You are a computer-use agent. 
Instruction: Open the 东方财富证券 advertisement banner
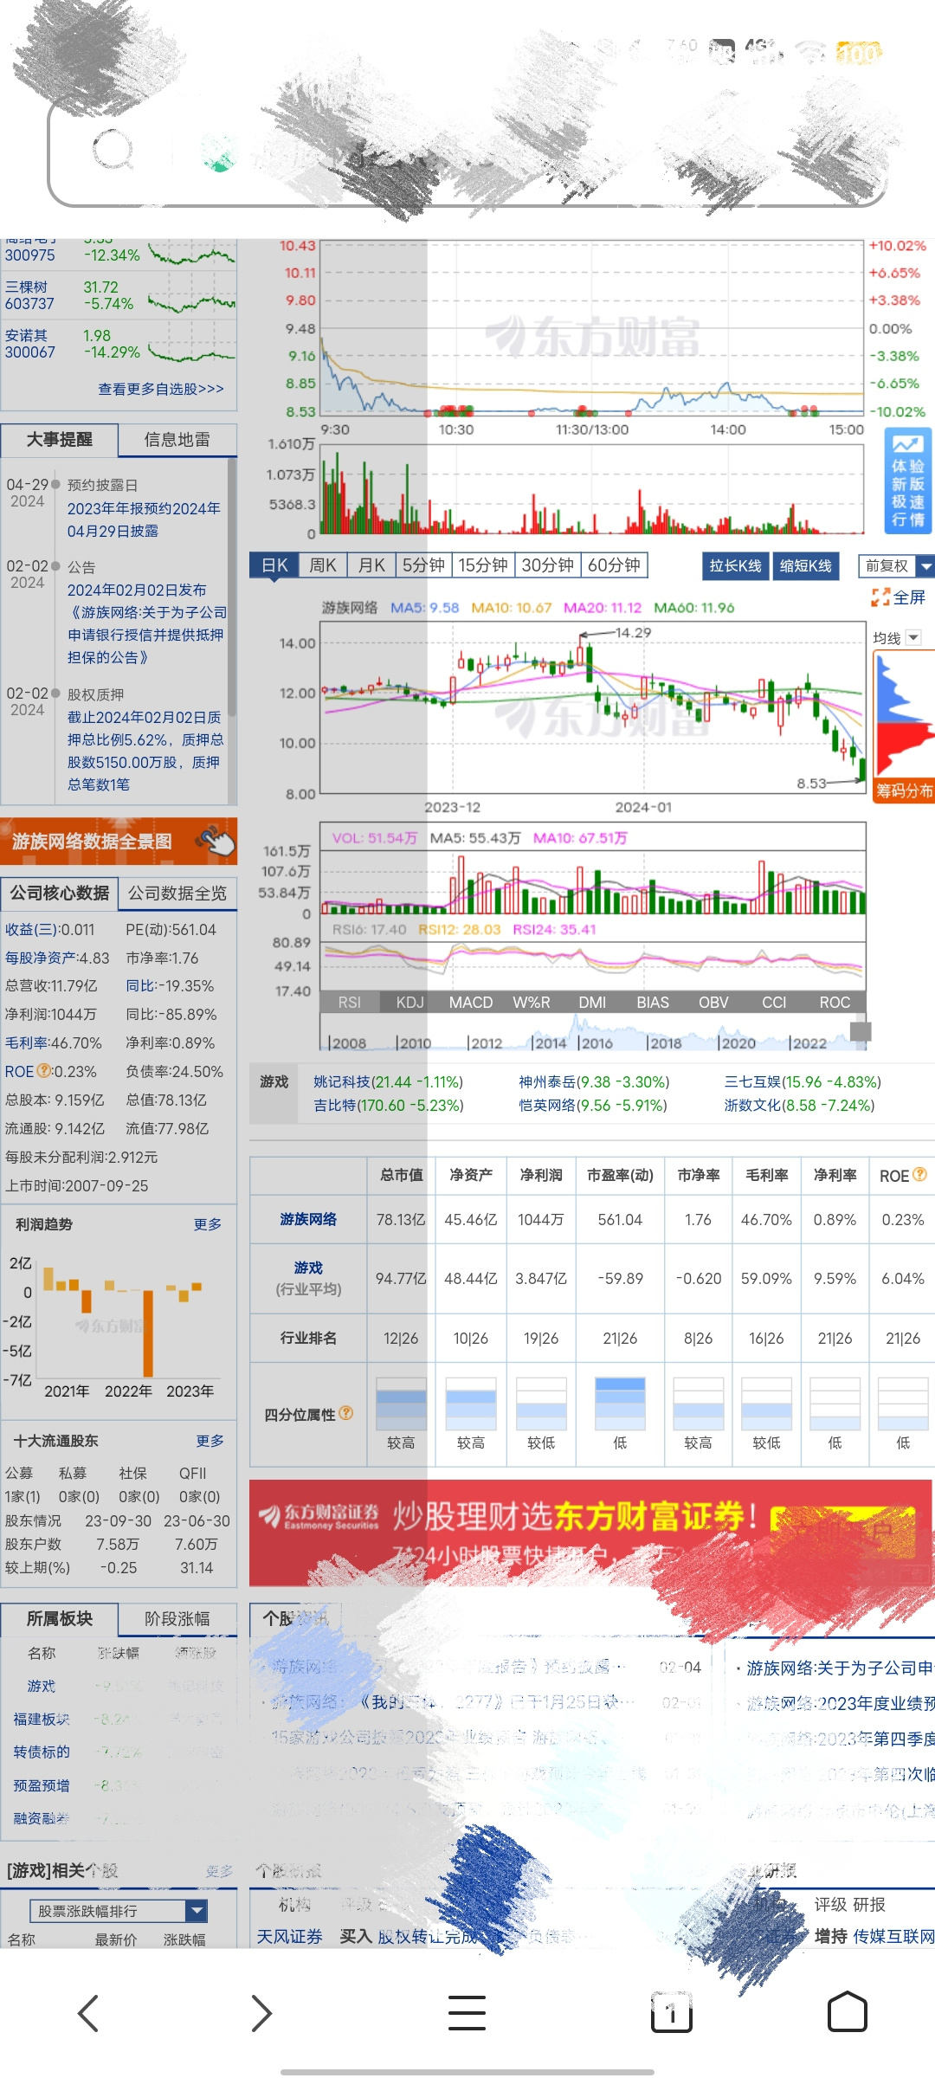coord(592,1533)
